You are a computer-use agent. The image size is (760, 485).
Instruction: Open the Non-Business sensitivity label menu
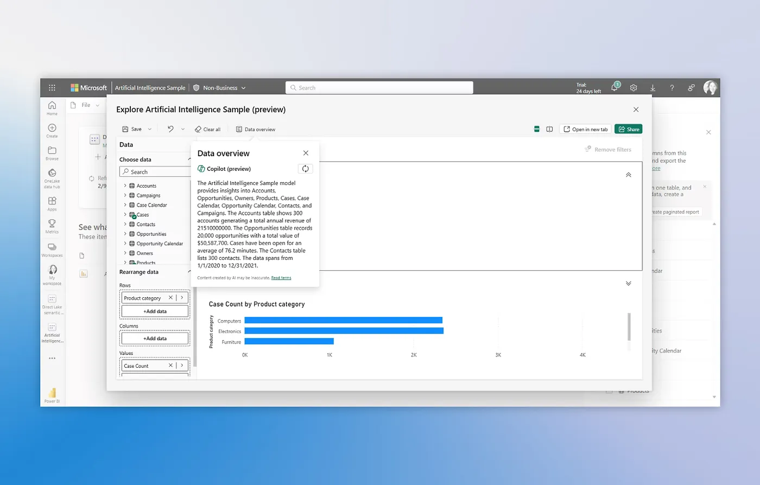[219, 87]
